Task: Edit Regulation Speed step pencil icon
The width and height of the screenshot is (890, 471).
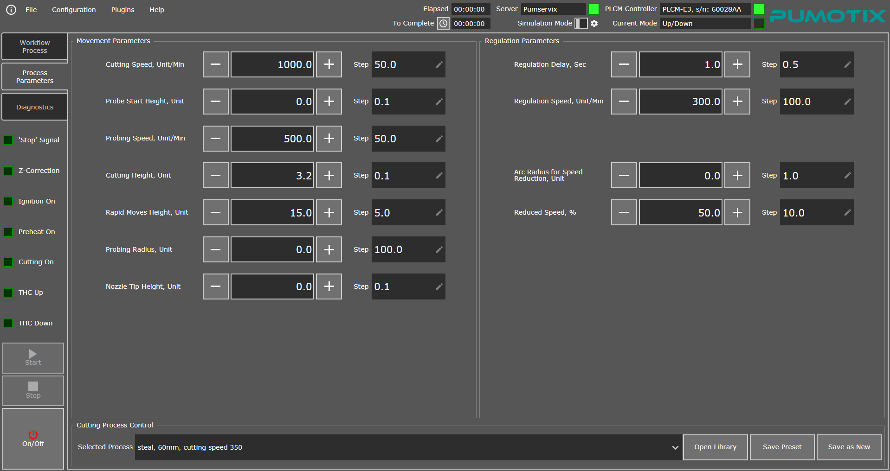Action: click(x=847, y=102)
